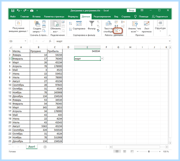180x161 pixels.
Task: Open the Рецензирование tab
Action: click(102, 16)
